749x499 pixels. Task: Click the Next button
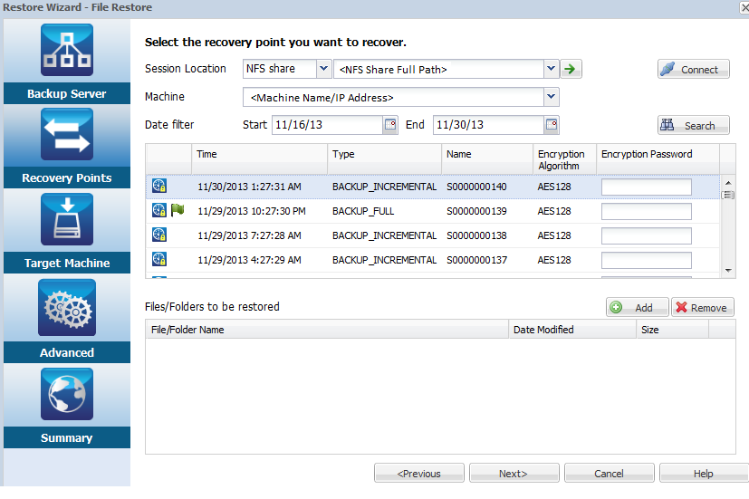click(513, 473)
